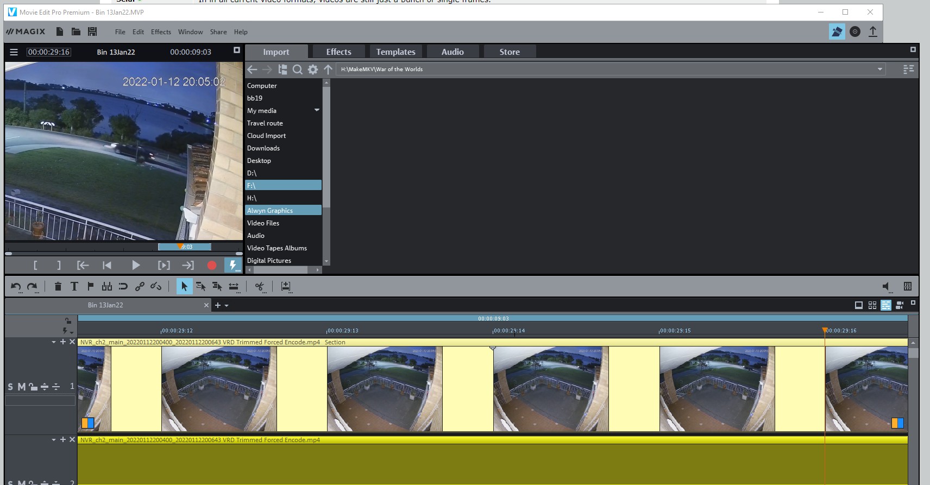Open the Store tab
The height and width of the screenshot is (485, 930).
[510, 52]
